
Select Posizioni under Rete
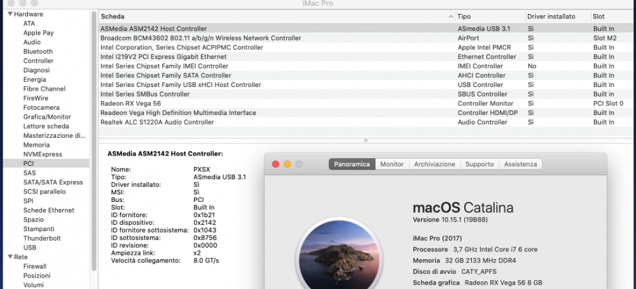(36, 276)
